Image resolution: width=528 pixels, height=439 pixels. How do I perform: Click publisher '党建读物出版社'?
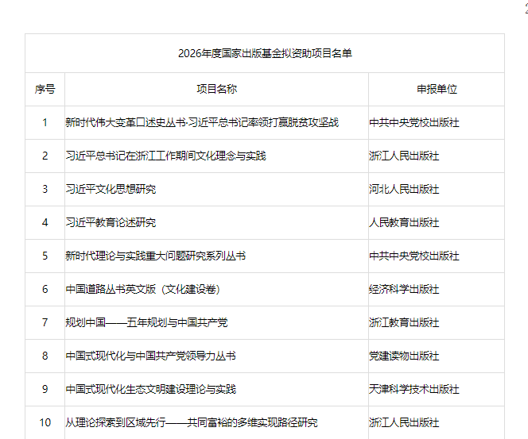point(404,356)
